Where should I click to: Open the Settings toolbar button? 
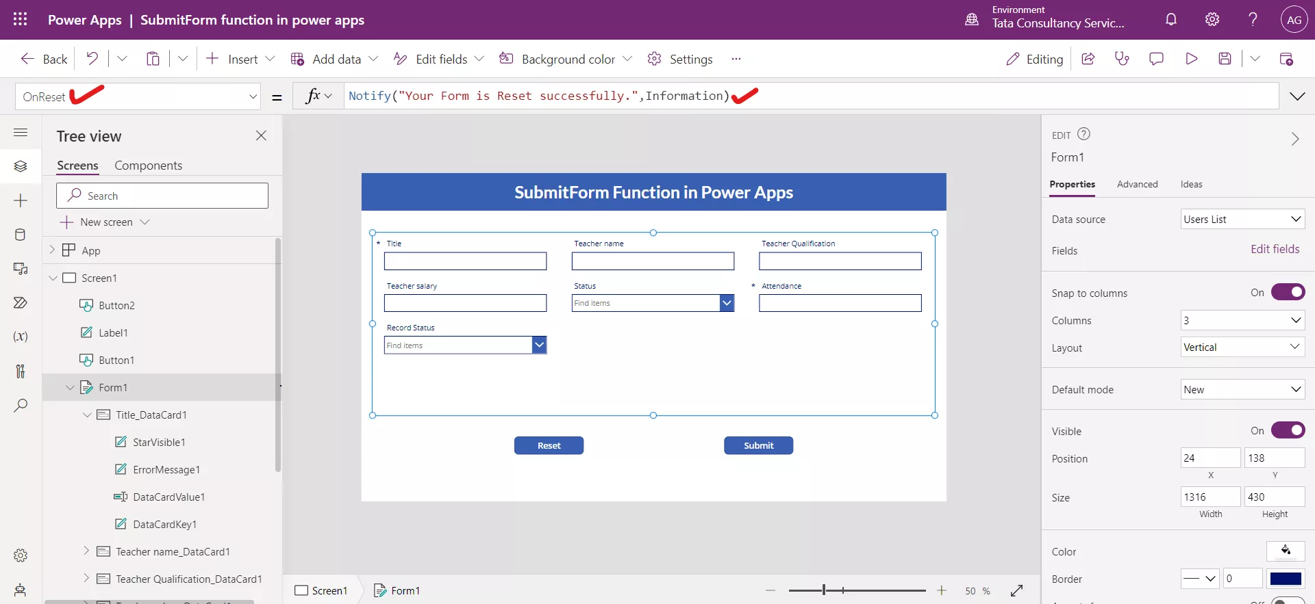pos(680,59)
